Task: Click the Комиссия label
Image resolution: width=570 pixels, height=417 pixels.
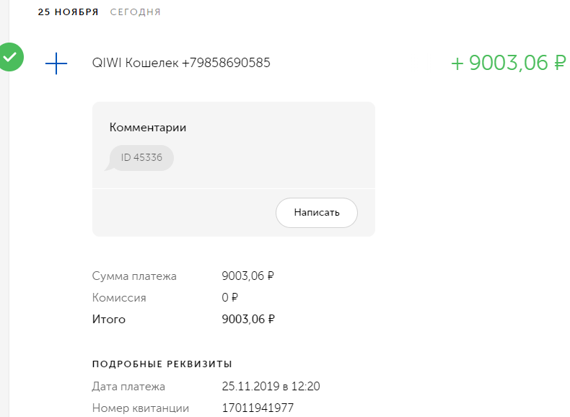Action: [x=119, y=297]
